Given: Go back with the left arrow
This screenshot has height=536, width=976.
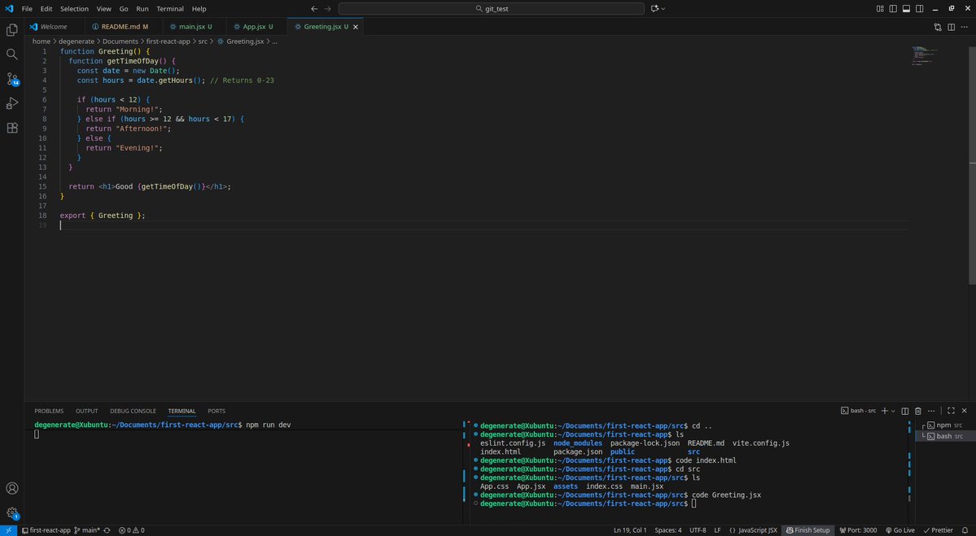Looking at the screenshot, I should pyautogui.click(x=314, y=9).
